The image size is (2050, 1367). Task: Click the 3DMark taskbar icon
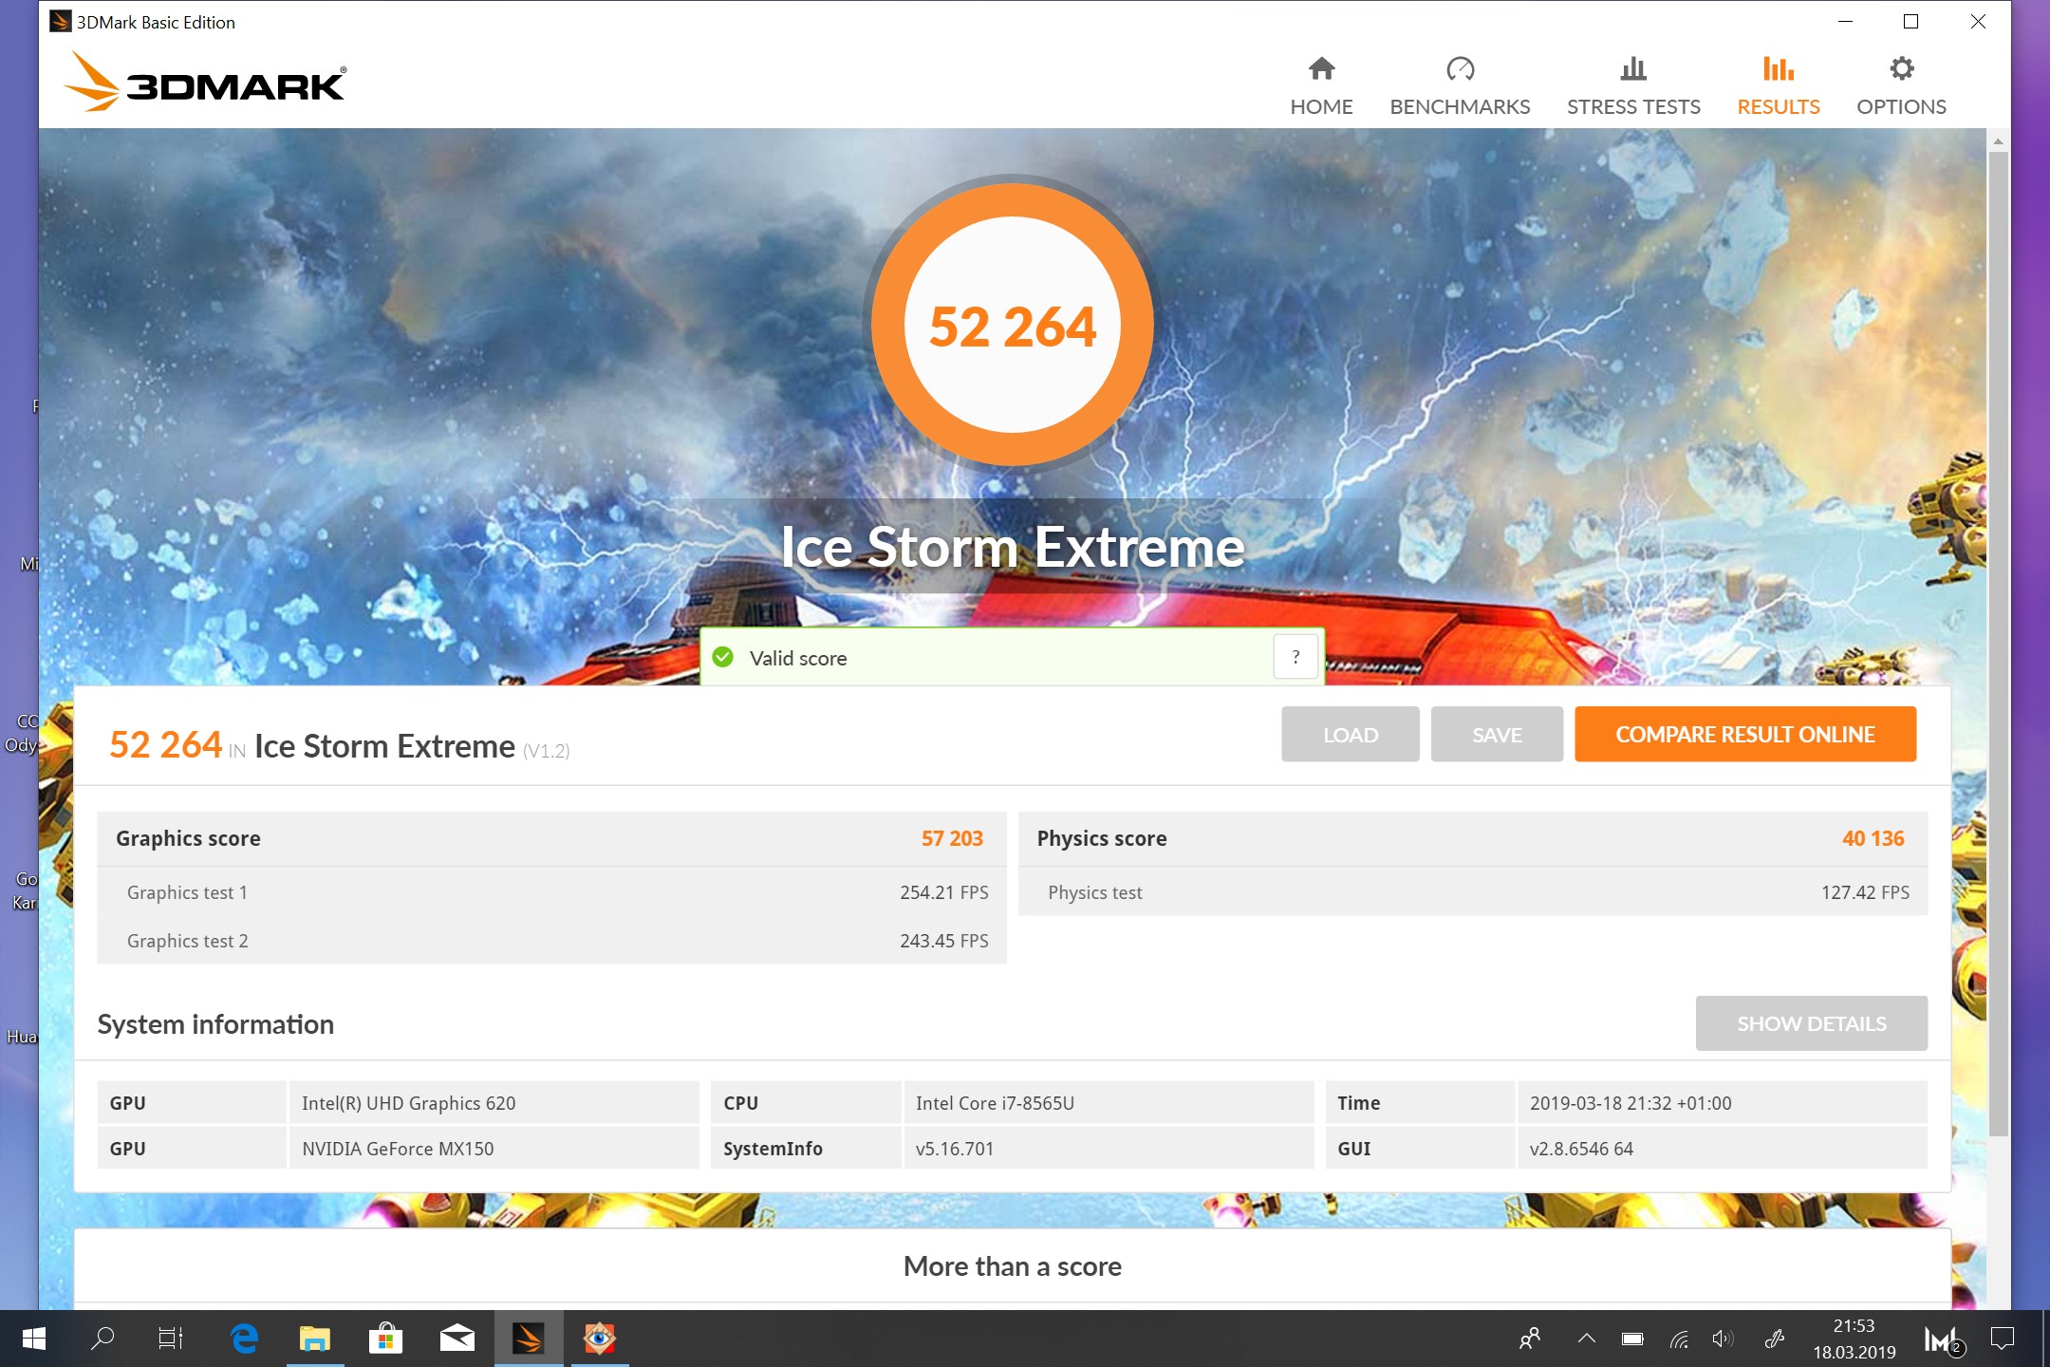click(x=529, y=1339)
